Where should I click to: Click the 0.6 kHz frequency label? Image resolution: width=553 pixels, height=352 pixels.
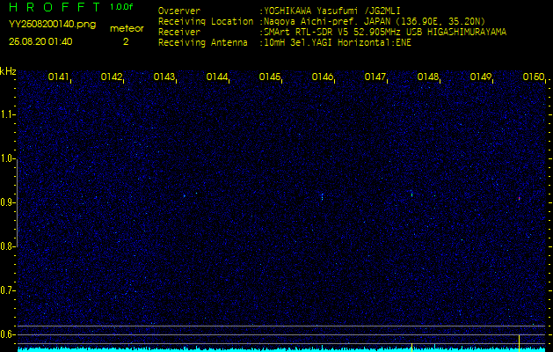pyautogui.click(x=6, y=334)
